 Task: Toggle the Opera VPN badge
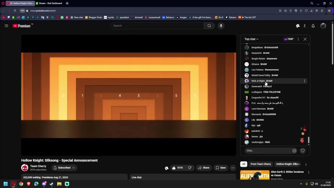tap(22, 11)
